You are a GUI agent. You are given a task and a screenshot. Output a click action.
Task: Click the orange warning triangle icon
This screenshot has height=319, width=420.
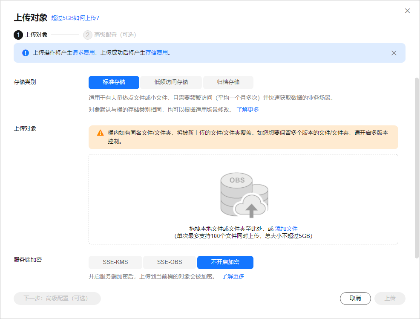pos(101,133)
